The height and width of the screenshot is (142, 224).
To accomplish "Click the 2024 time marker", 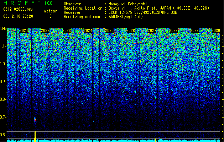I will click(x=88, y=31).
